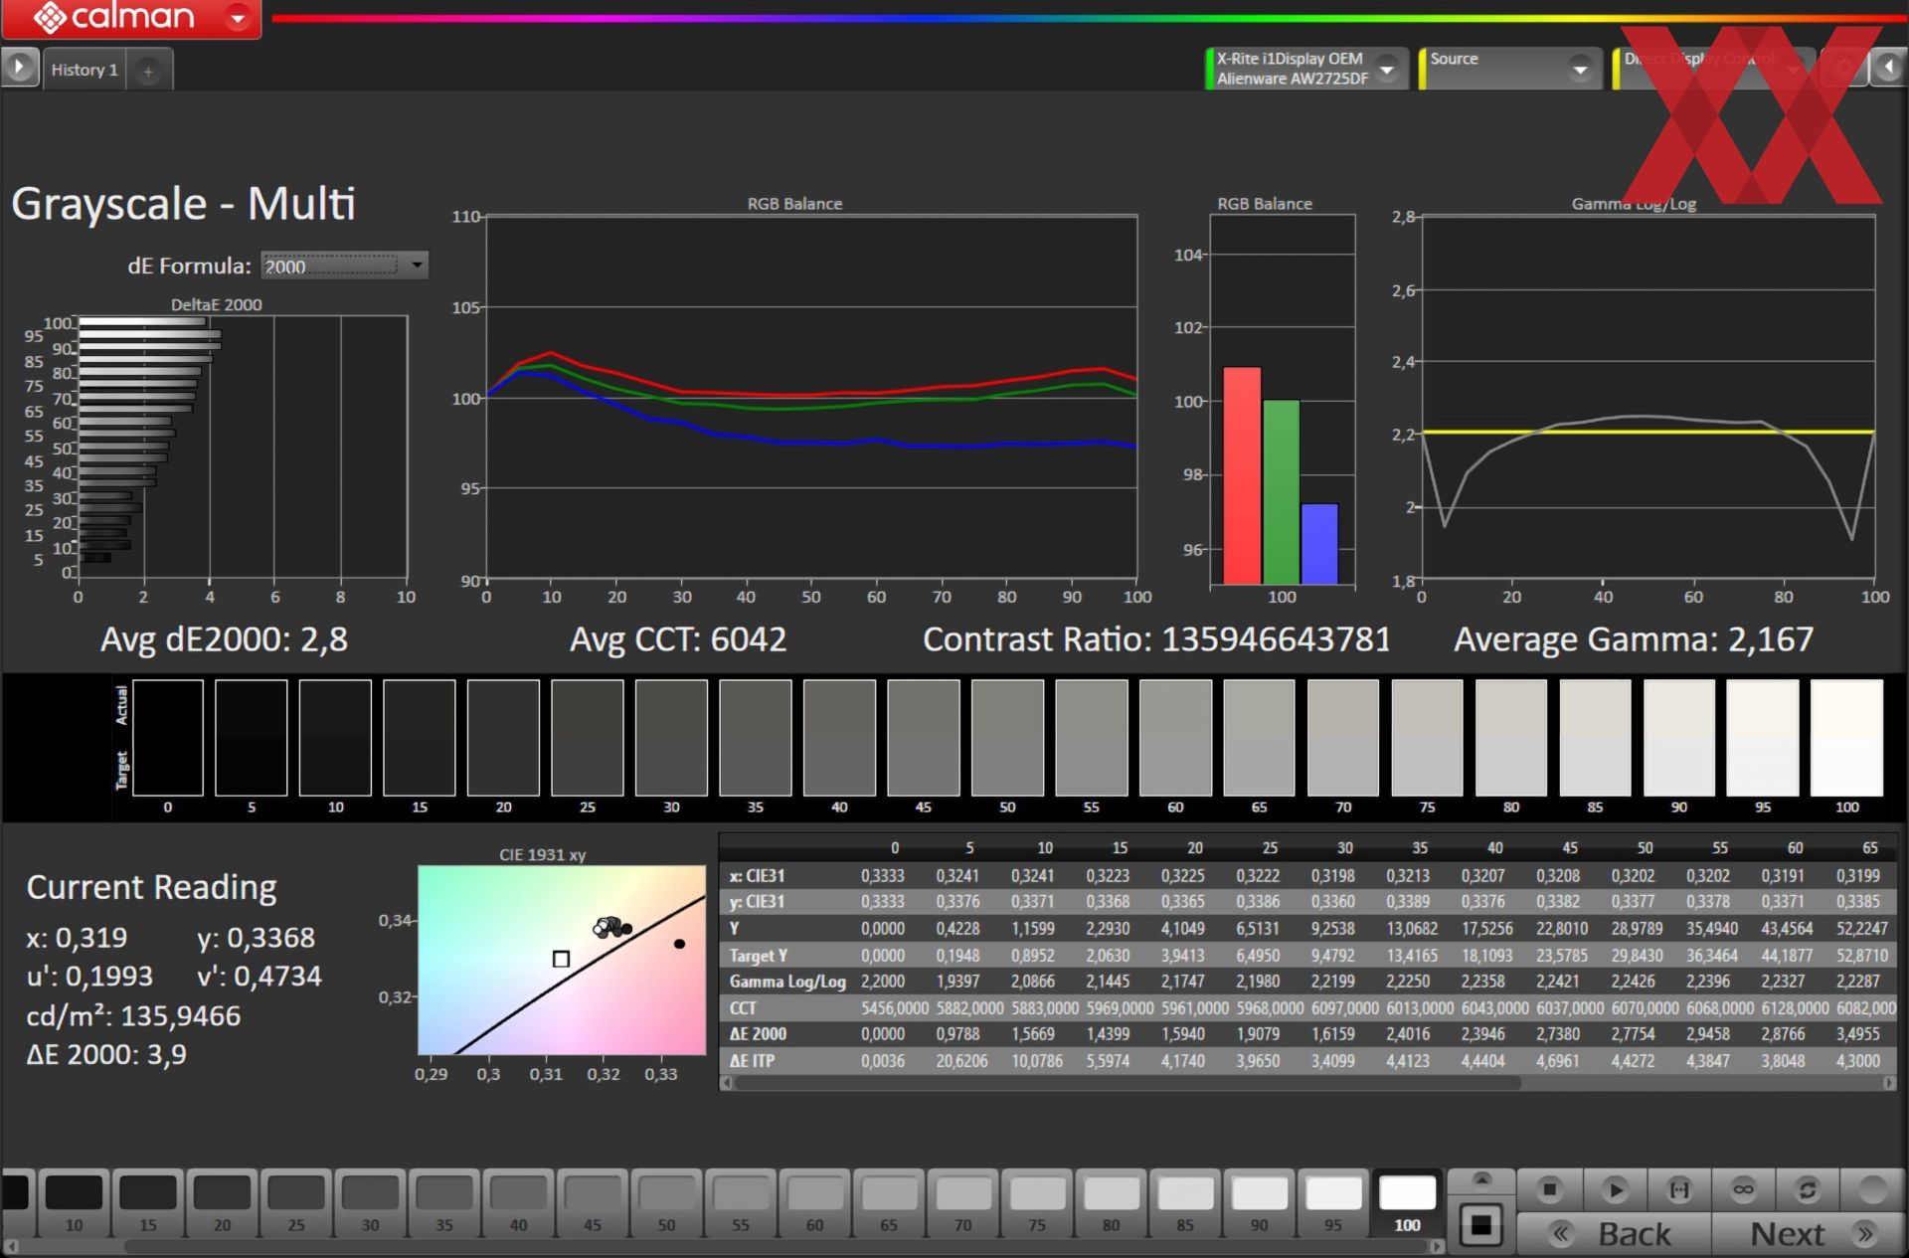Click the bracketed single-read icon
This screenshot has width=1909, height=1258.
[x=1679, y=1189]
